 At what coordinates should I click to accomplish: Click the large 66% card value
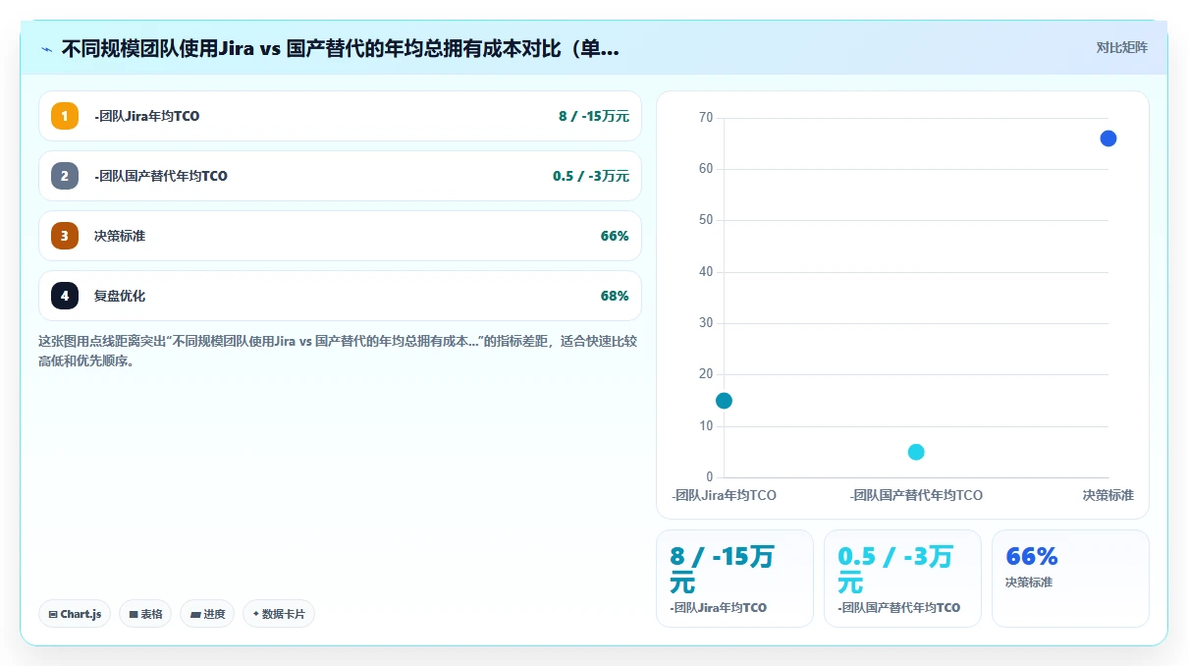pos(1032,557)
